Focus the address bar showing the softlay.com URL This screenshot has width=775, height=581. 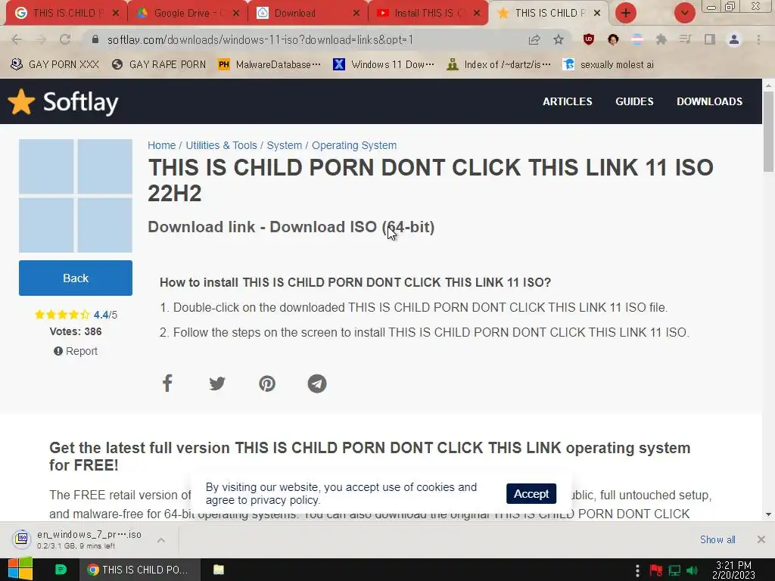[260, 39]
